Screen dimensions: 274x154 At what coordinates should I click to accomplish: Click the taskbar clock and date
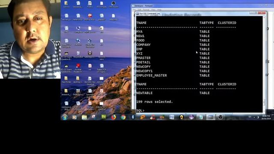266,117
